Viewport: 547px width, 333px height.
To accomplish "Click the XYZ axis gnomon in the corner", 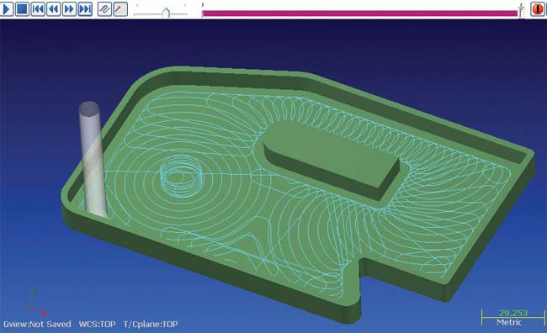I will pyautogui.click(x=35, y=303).
